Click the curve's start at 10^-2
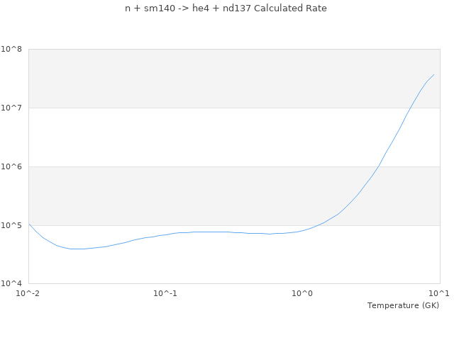This screenshot has height=340, width=454. [x=29, y=224]
